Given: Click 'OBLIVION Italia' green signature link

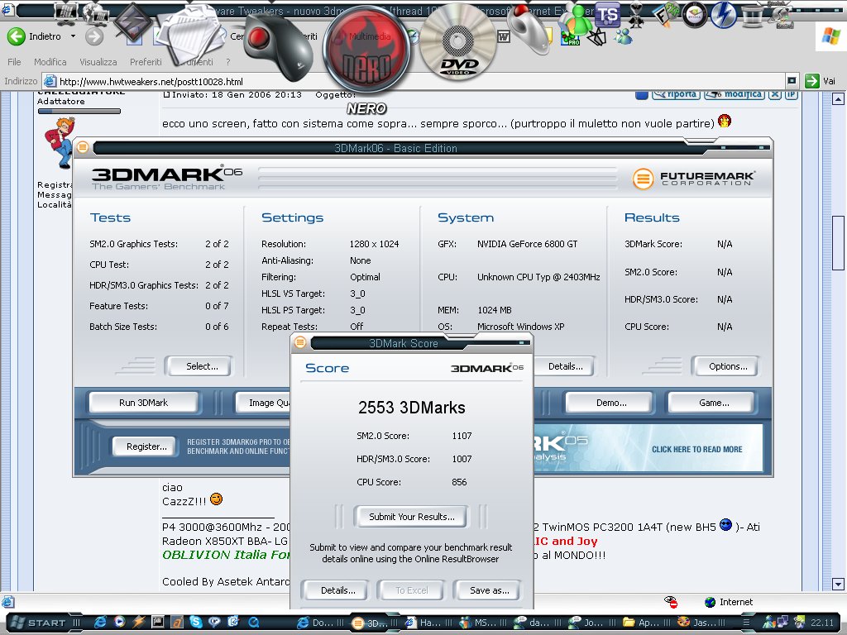Looking at the screenshot, I should click(226, 555).
